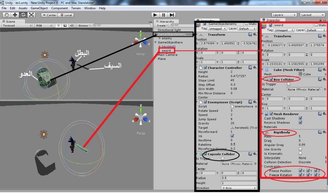The width and height of the screenshot is (328, 193).
Task: Open the Terrain menu
Action: pos(76,8)
